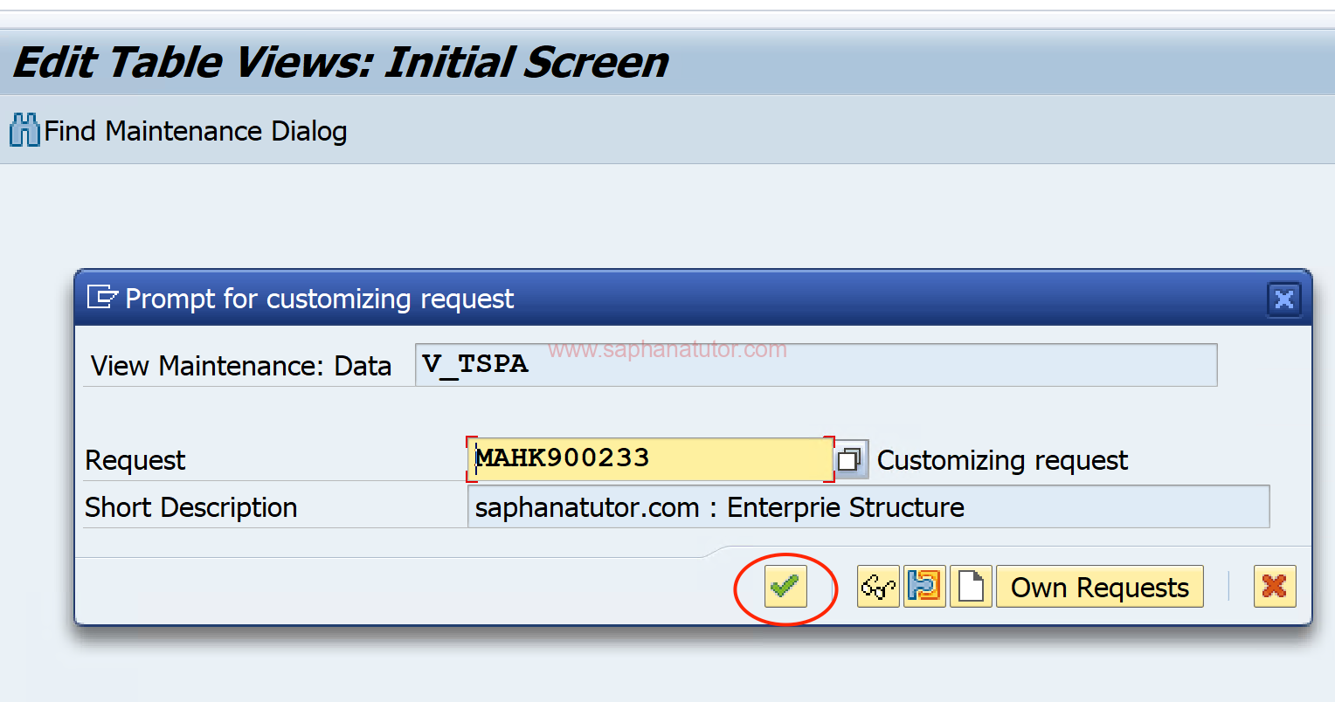Click into the Request input field

point(650,459)
